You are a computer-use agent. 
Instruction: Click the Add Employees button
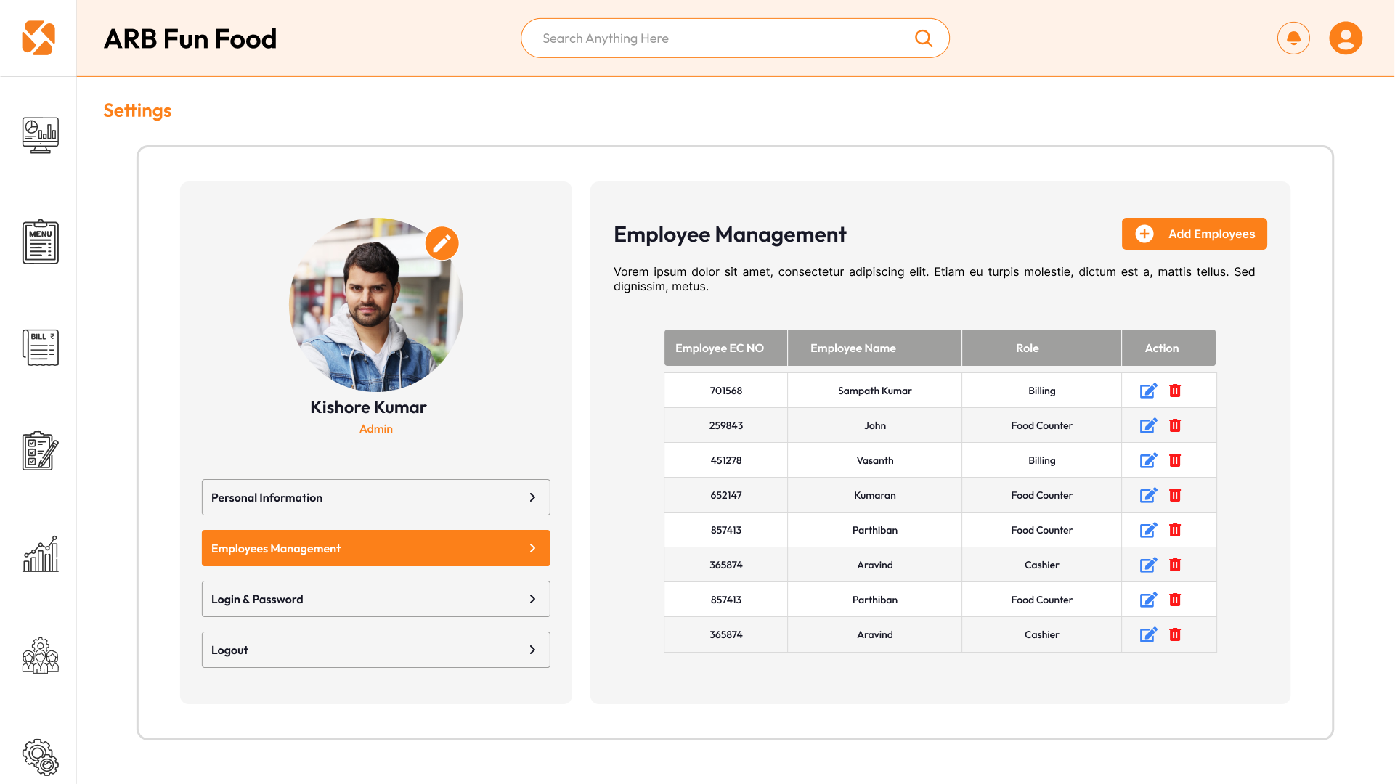(x=1194, y=234)
